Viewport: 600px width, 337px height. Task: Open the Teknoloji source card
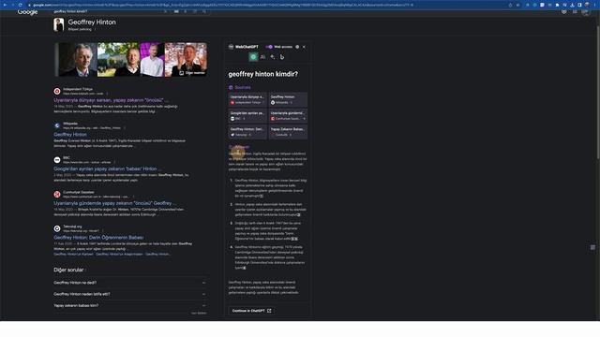(x=247, y=132)
